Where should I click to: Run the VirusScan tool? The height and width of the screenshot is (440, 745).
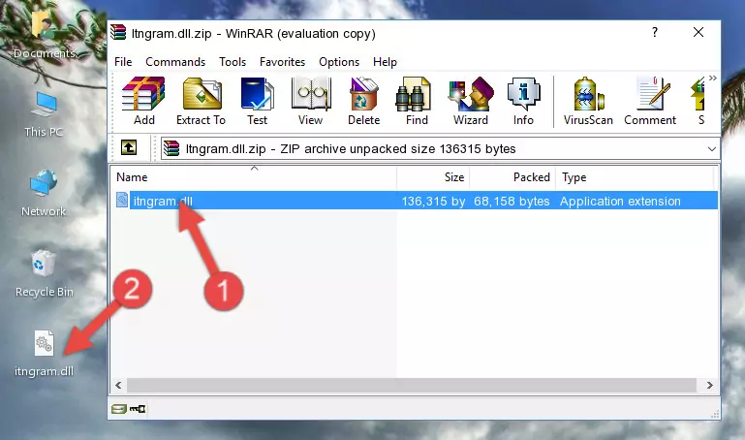pos(588,101)
